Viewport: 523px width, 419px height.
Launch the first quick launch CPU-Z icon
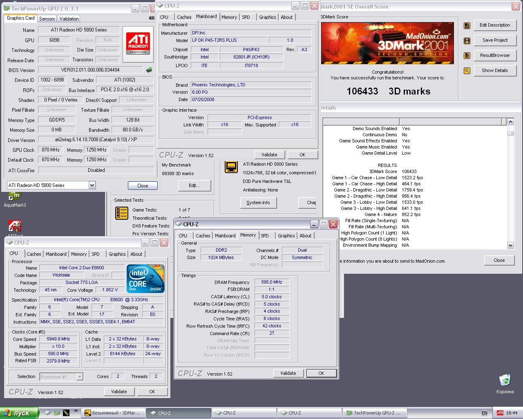[x=48, y=413]
